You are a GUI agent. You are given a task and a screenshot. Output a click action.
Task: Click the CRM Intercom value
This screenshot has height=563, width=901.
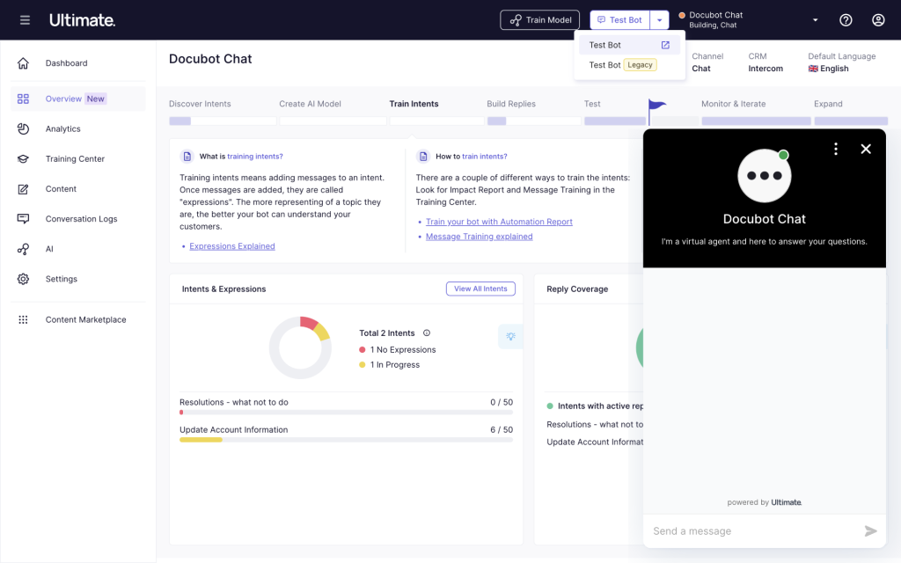765,69
